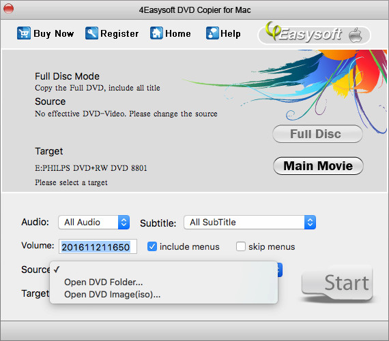The width and height of the screenshot is (389, 341).
Task: Click the Apple logo in the banner
Action: point(356,35)
